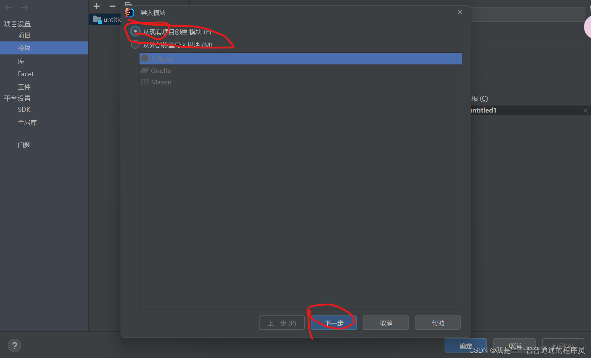Open 模块 in the settings sidebar
Image resolution: width=591 pixels, height=358 pixels.
44,48
